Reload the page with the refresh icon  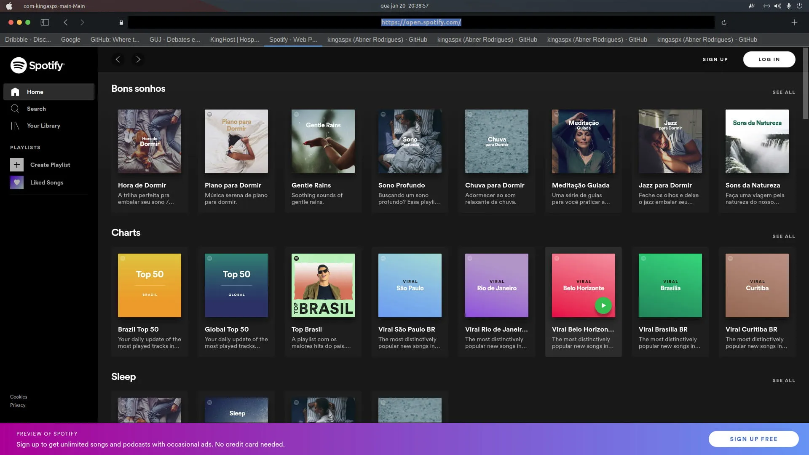[724, 23]
